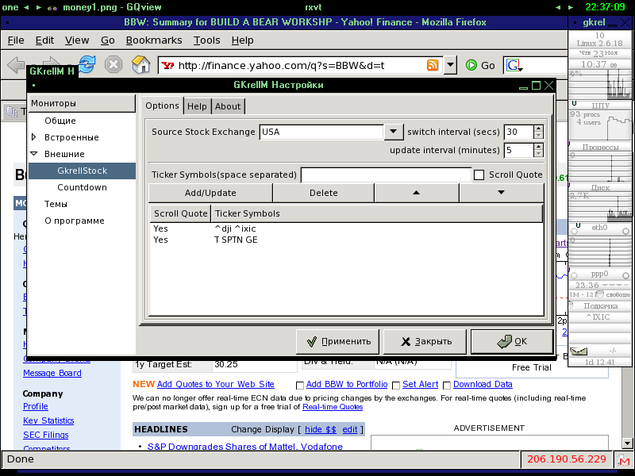
Task: Select GkrellStock in the tree
Action: (83, 171)
